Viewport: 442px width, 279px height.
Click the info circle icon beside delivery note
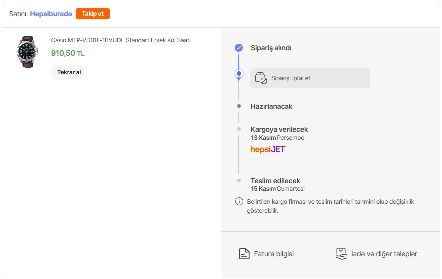click(x=239, y=202)
